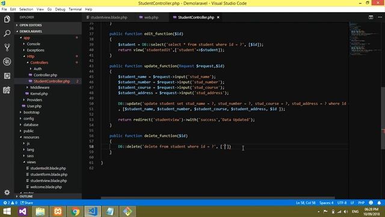Expand the Exceptions folder
Image resolution: width=385 pixels, height=217 pixels.
[x=48, y=50]
